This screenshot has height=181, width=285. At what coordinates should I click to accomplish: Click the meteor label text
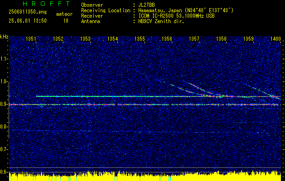(64, 14)
